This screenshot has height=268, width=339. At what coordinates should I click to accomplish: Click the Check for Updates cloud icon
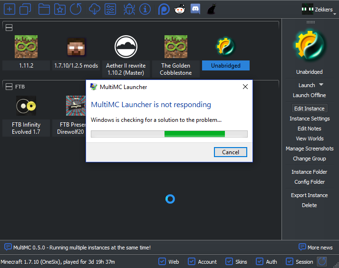click(x=95, y=10)
